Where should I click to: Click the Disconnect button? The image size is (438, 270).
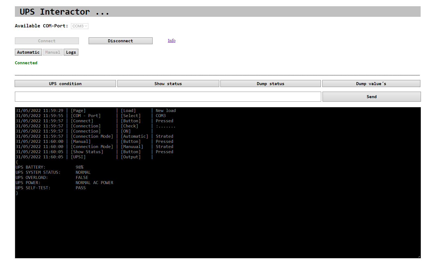[120, 41]
